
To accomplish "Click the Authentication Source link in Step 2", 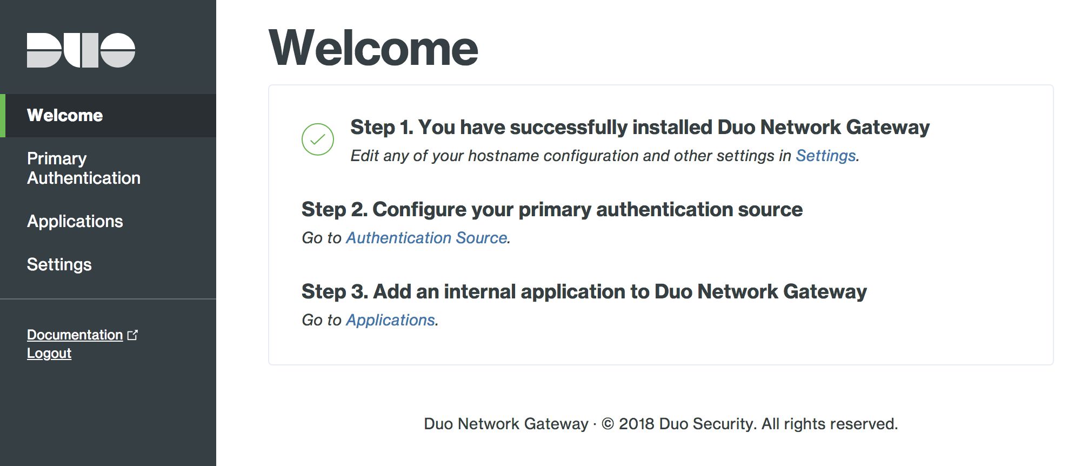I will click(x=426, y=238).
